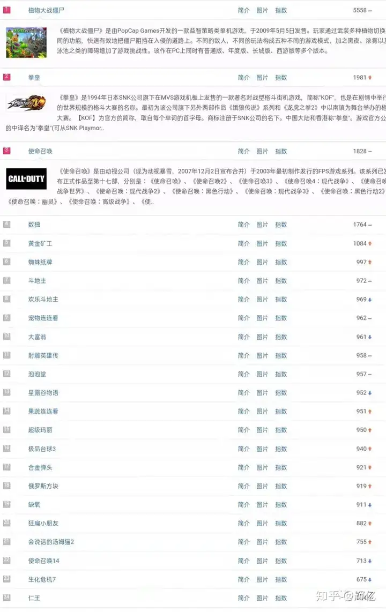Click the rank 5 badge beside 黄金矿工

point(6,243)
